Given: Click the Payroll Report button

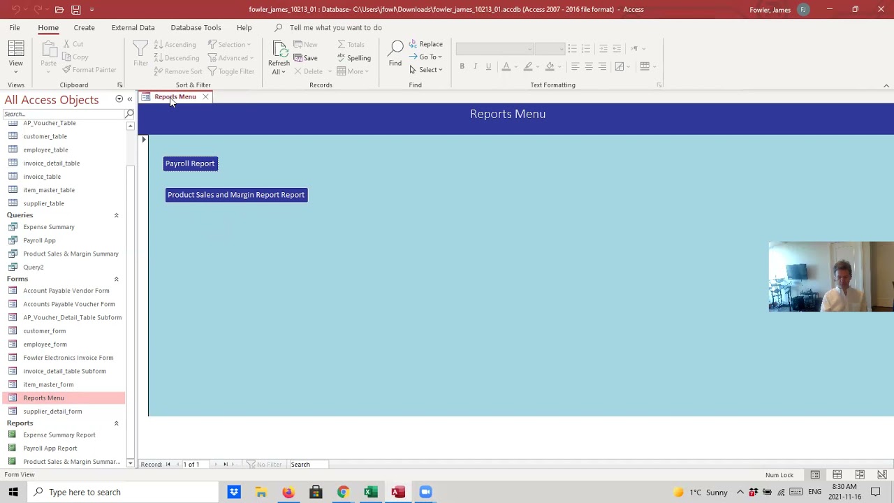Looking at the screenshot, I should point(190,163).
